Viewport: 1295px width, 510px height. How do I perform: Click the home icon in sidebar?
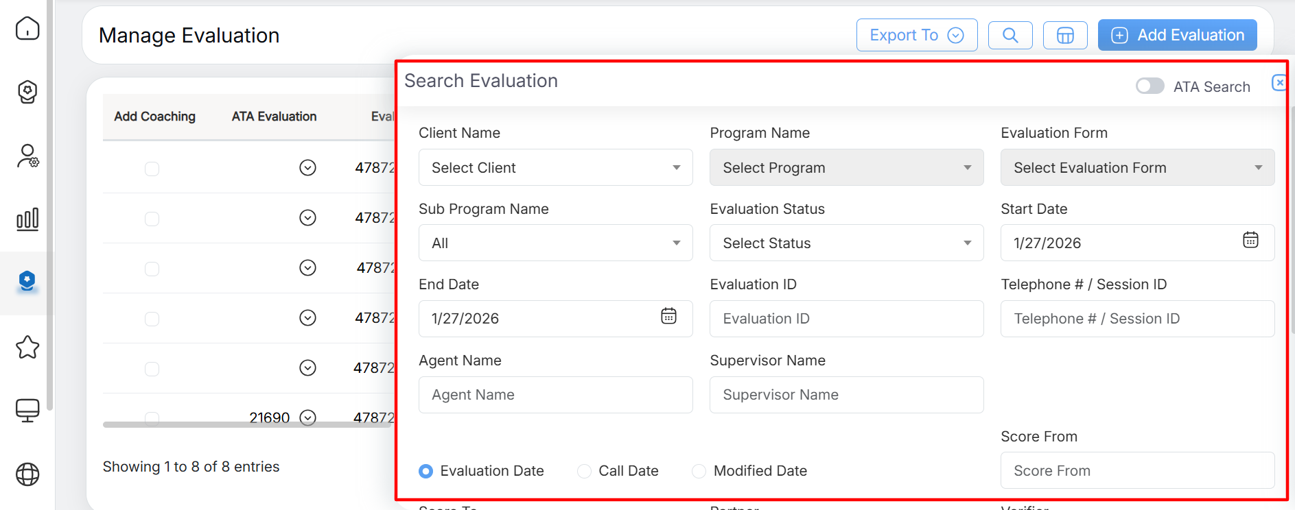27,28
